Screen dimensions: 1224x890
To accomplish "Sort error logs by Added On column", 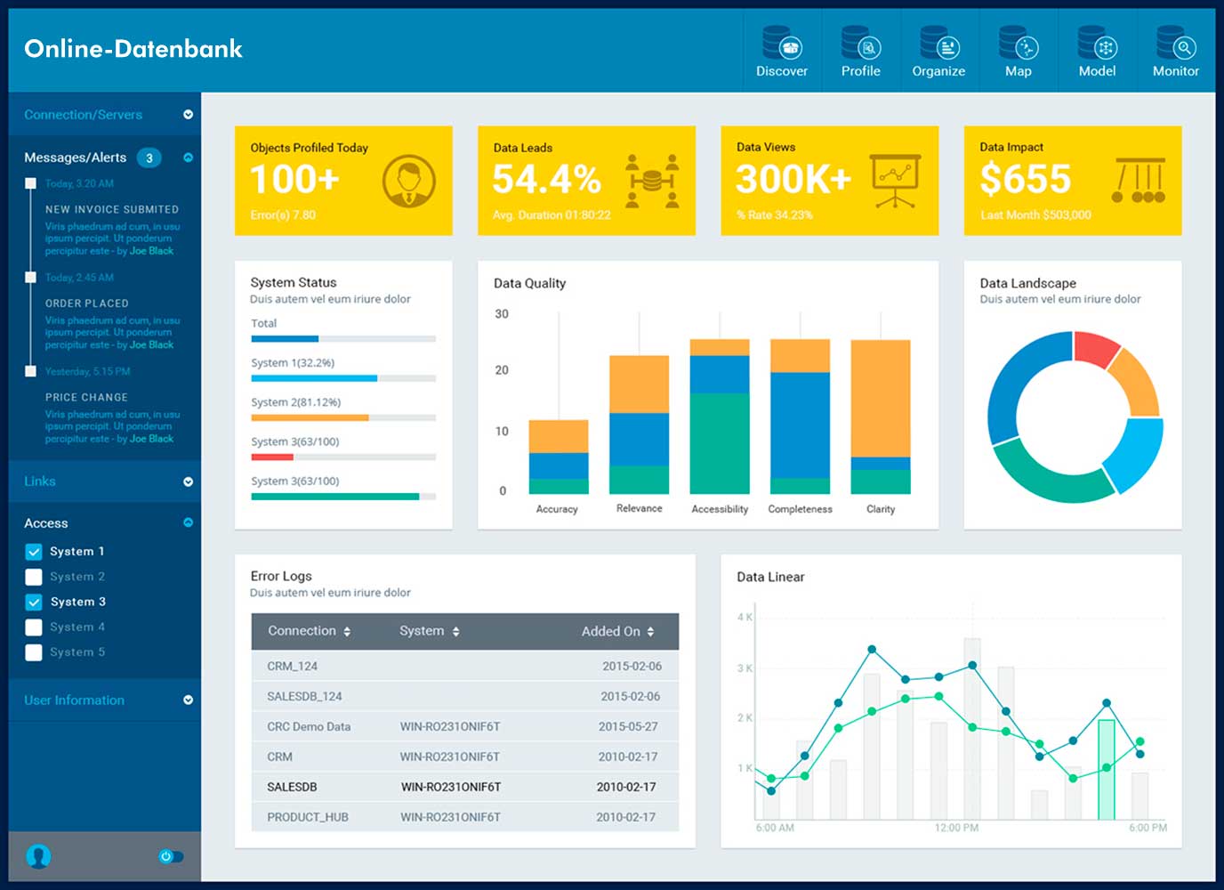I will pyautogui.click(x=650, y=631).
